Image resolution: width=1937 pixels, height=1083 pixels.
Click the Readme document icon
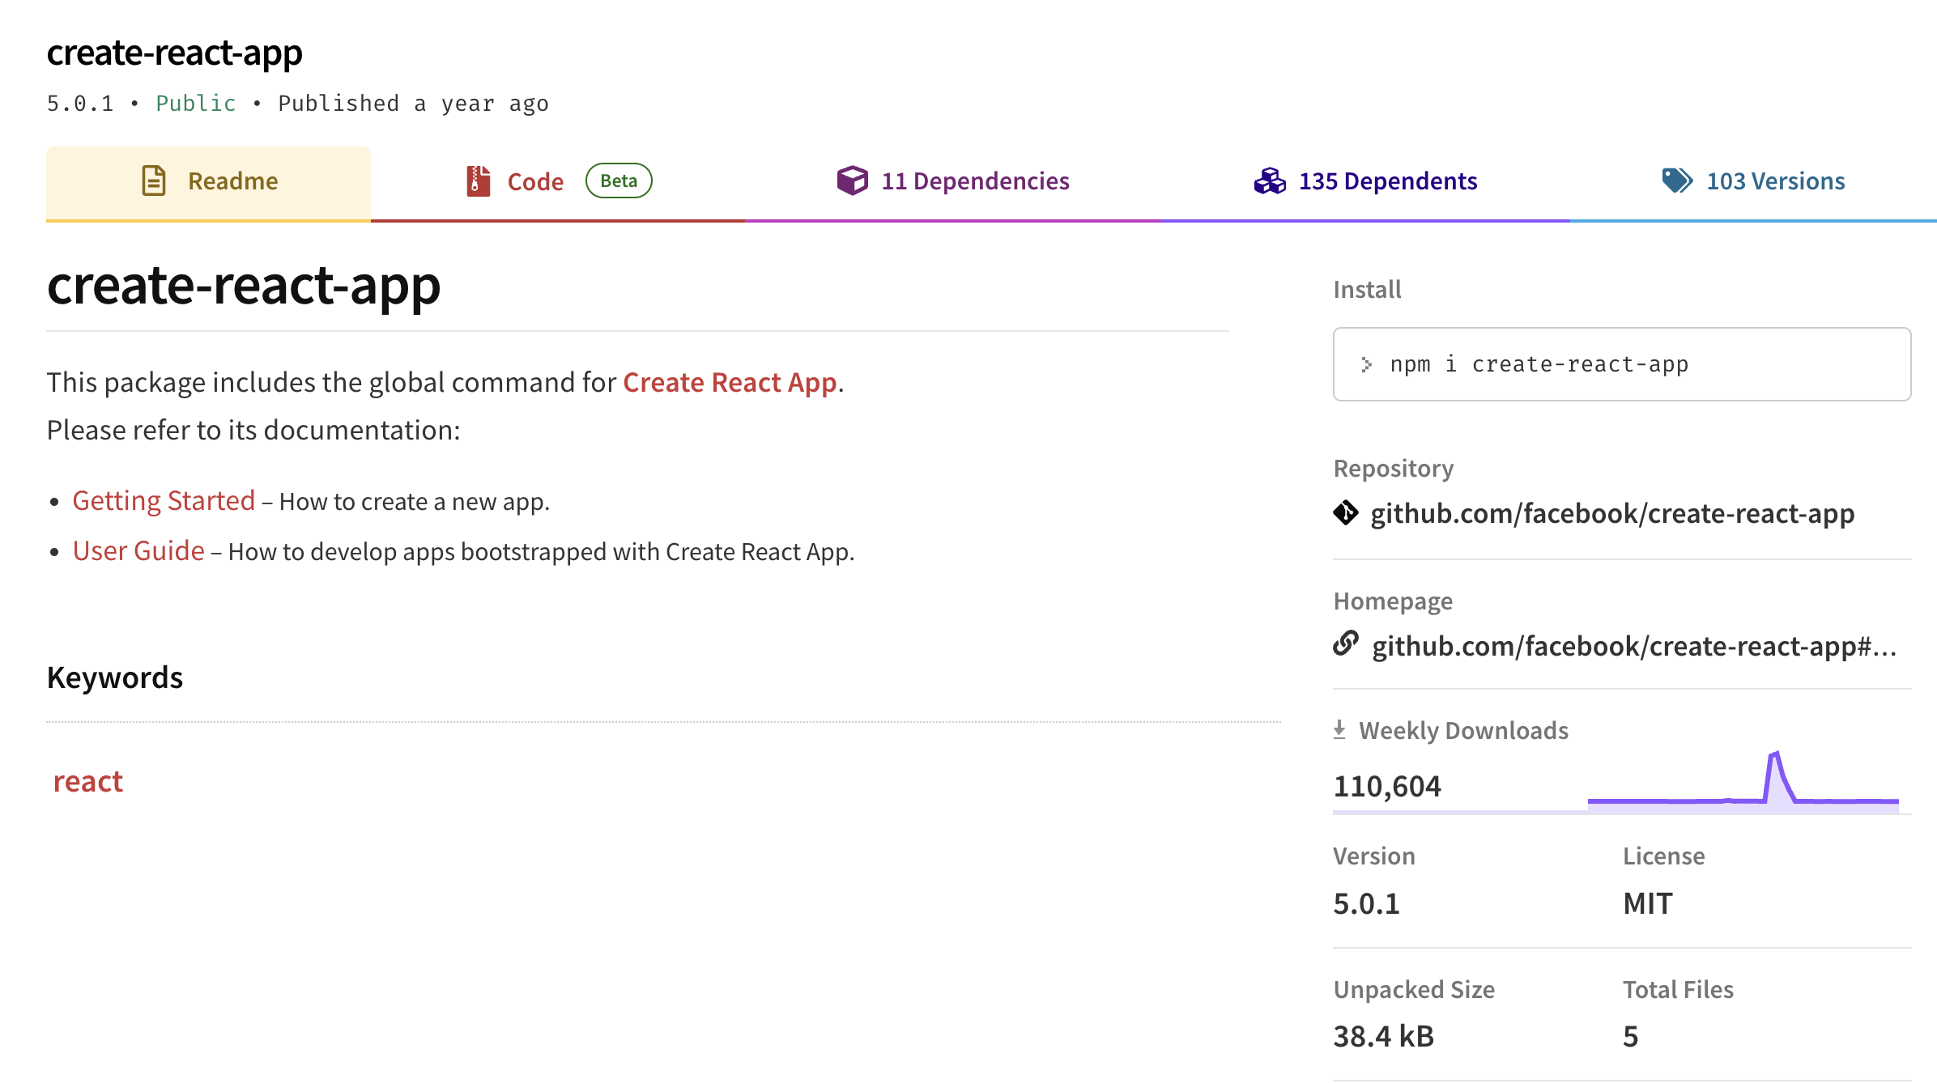pos(154,180)
